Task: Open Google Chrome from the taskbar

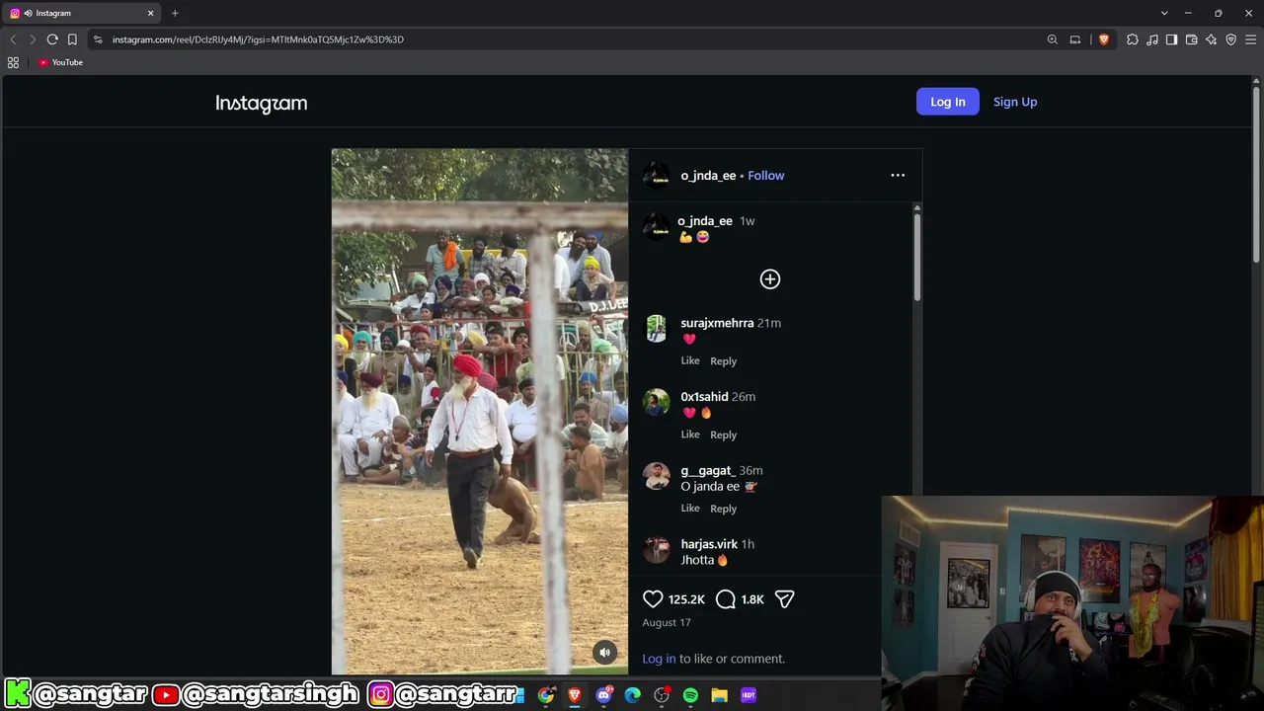Action: pos(546,695)
